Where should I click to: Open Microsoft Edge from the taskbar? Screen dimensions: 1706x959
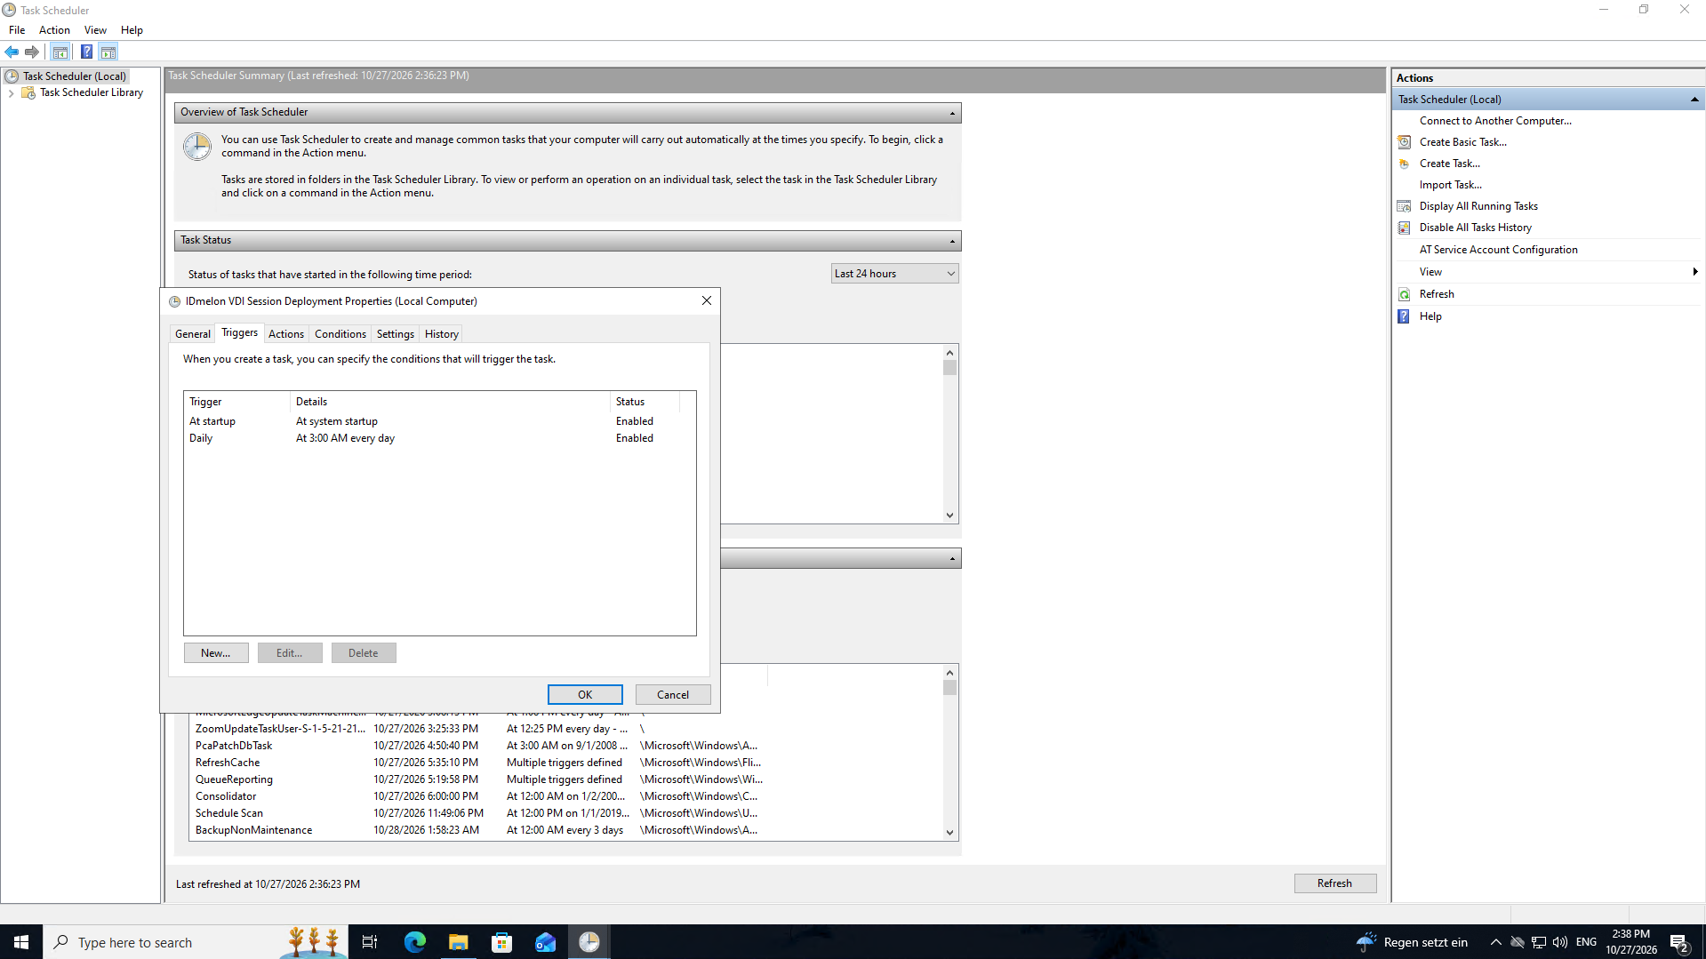pos(415,942)
